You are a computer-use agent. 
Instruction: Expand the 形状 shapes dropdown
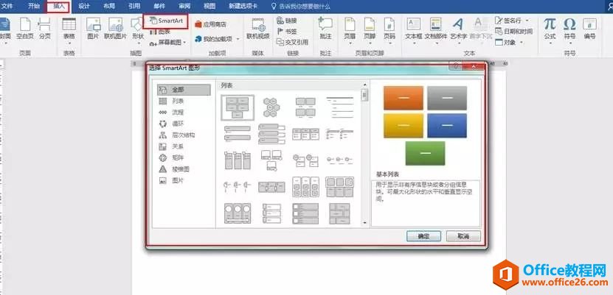(138, 43)
